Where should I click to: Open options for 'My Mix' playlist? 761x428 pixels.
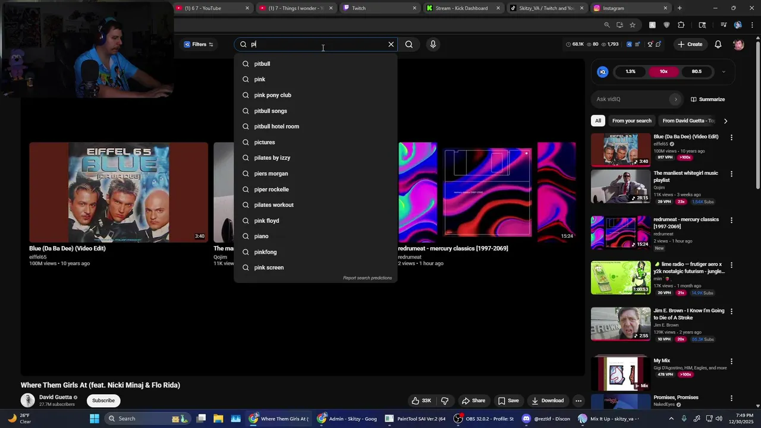coord(731,361)
